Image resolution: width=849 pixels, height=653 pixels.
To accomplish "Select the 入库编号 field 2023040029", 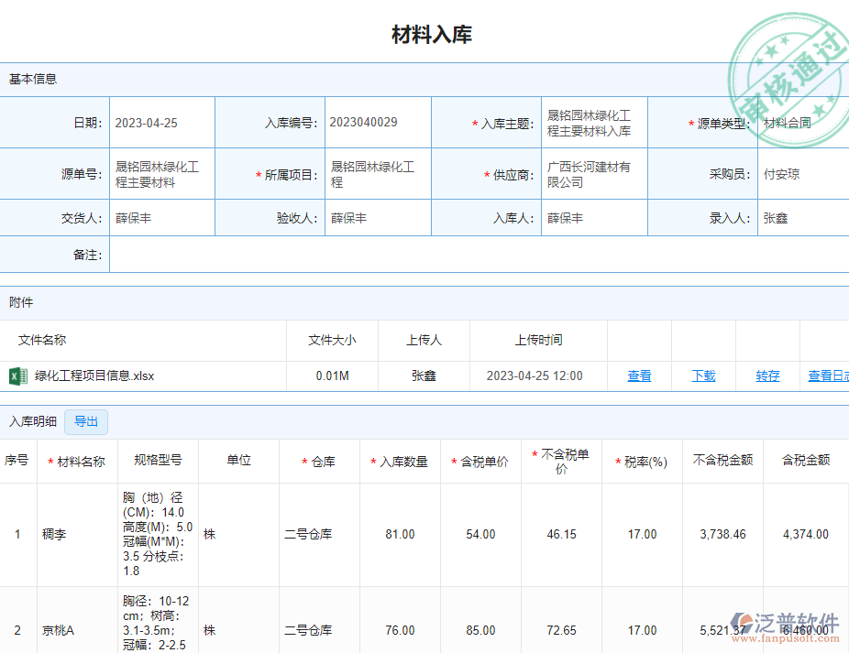I will 377,123.
